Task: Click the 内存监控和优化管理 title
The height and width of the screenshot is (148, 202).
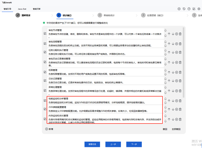Action: tap(58, 116)
